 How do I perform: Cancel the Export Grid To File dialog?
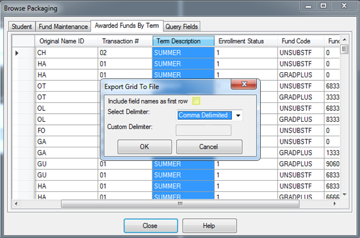[209, 147]
